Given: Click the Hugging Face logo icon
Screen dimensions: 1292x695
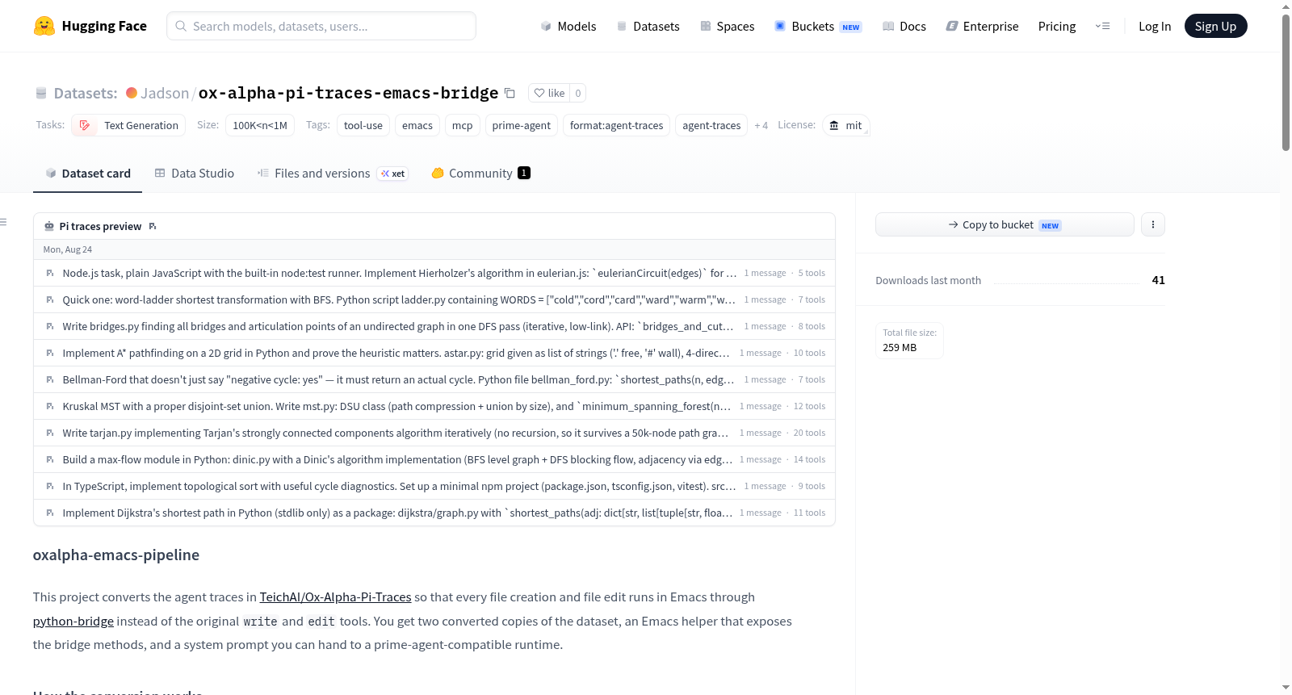Looking at the screenshot, I should (44, 26).
